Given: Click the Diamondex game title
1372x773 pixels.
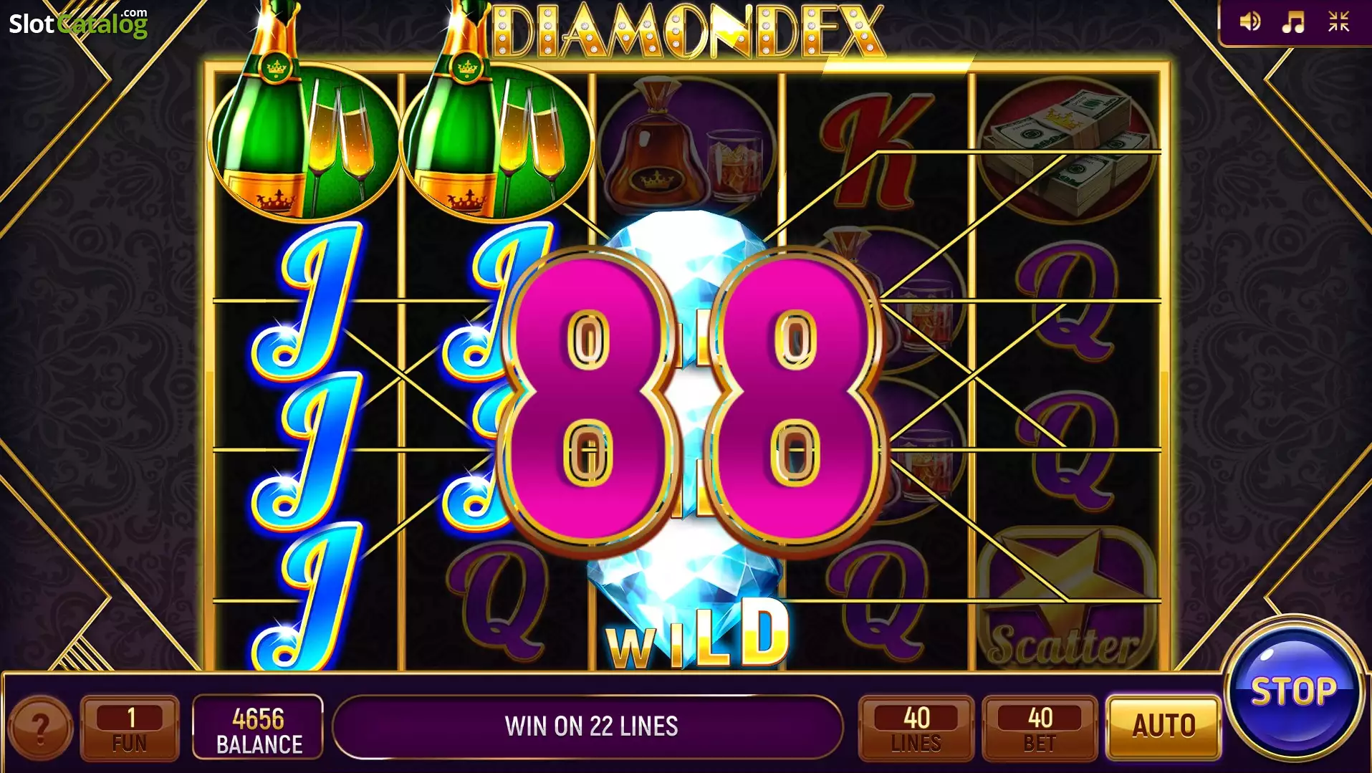Looking at the screenshot, I should coord(689,32).
